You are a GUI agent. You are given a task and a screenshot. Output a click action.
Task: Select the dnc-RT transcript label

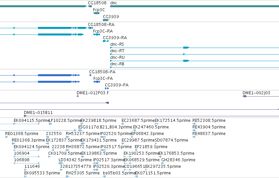(x=117, y=51)
